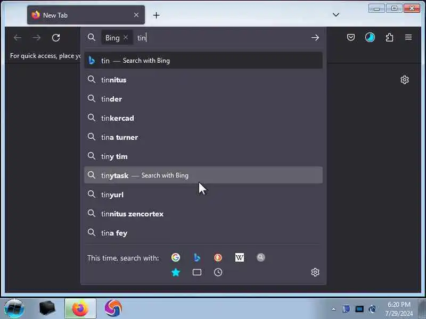Viewport: 426px width, 319px height.
Task: Remove the Bing search engine chip
Action: pos(126,38)
